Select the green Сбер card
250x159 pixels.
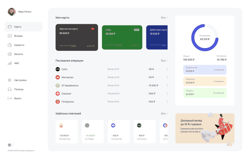[x=122, y=38]
